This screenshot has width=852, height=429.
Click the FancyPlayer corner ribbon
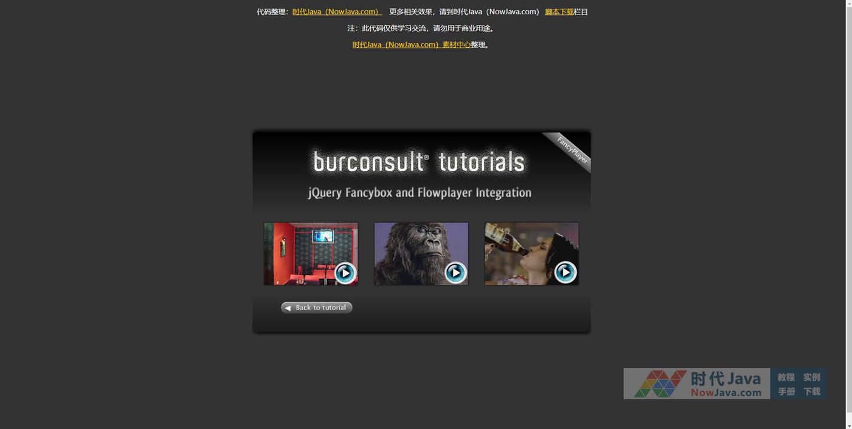click(572, 150)
